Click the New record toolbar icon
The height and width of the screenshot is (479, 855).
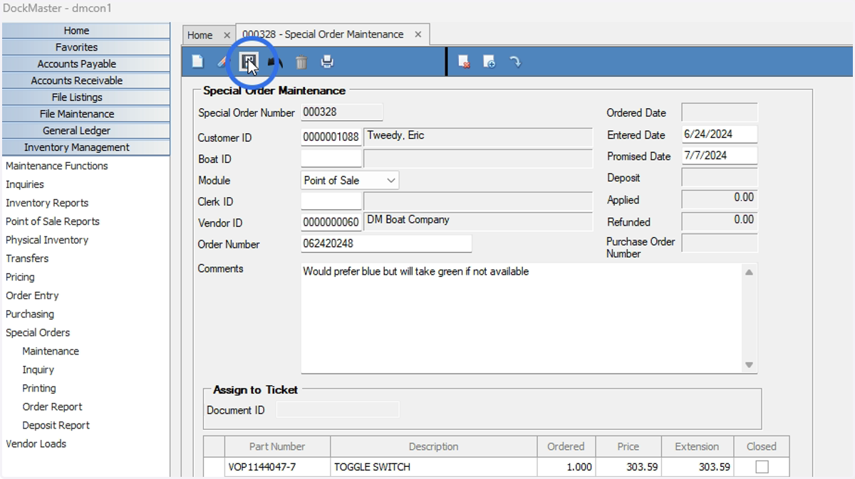pyautogui.click(x=198, y=62)
